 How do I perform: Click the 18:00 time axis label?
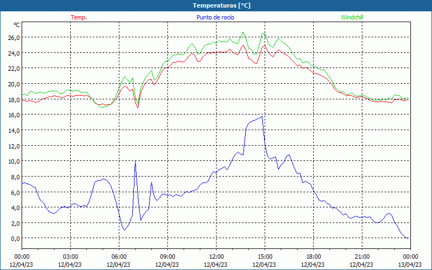tap(314, 257)
